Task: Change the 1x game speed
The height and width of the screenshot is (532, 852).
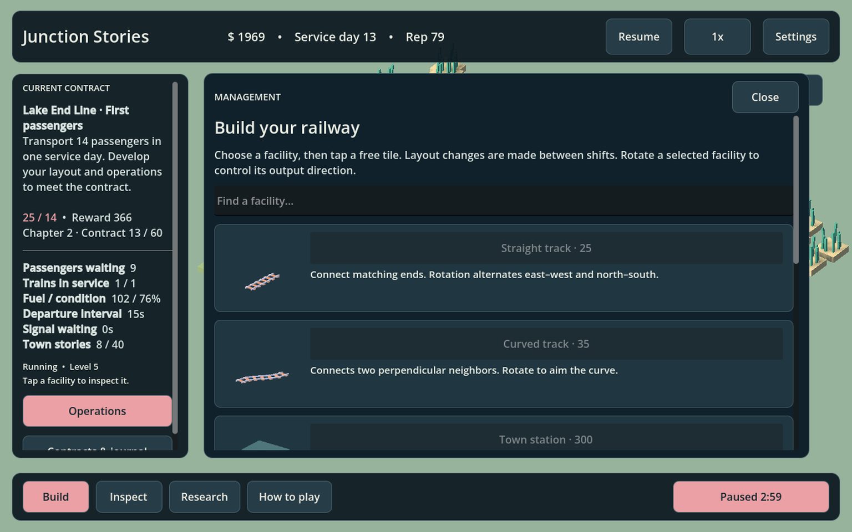Action: coord(717,37)
